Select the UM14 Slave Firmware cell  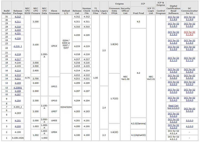(54, 46)
